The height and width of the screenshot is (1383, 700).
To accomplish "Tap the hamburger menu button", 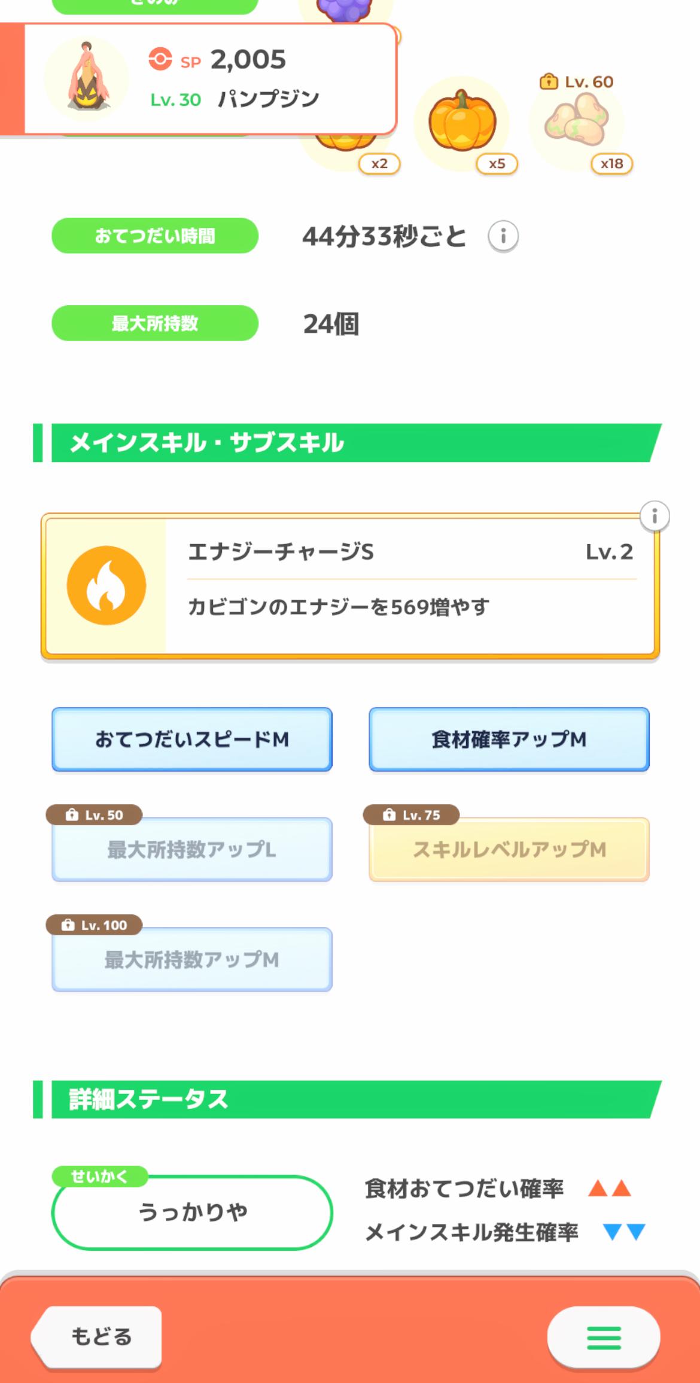I will pos(603,1337).
